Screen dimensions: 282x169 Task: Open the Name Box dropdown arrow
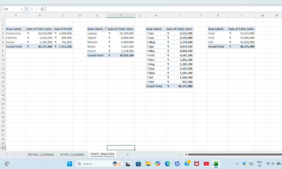[22, 9]
